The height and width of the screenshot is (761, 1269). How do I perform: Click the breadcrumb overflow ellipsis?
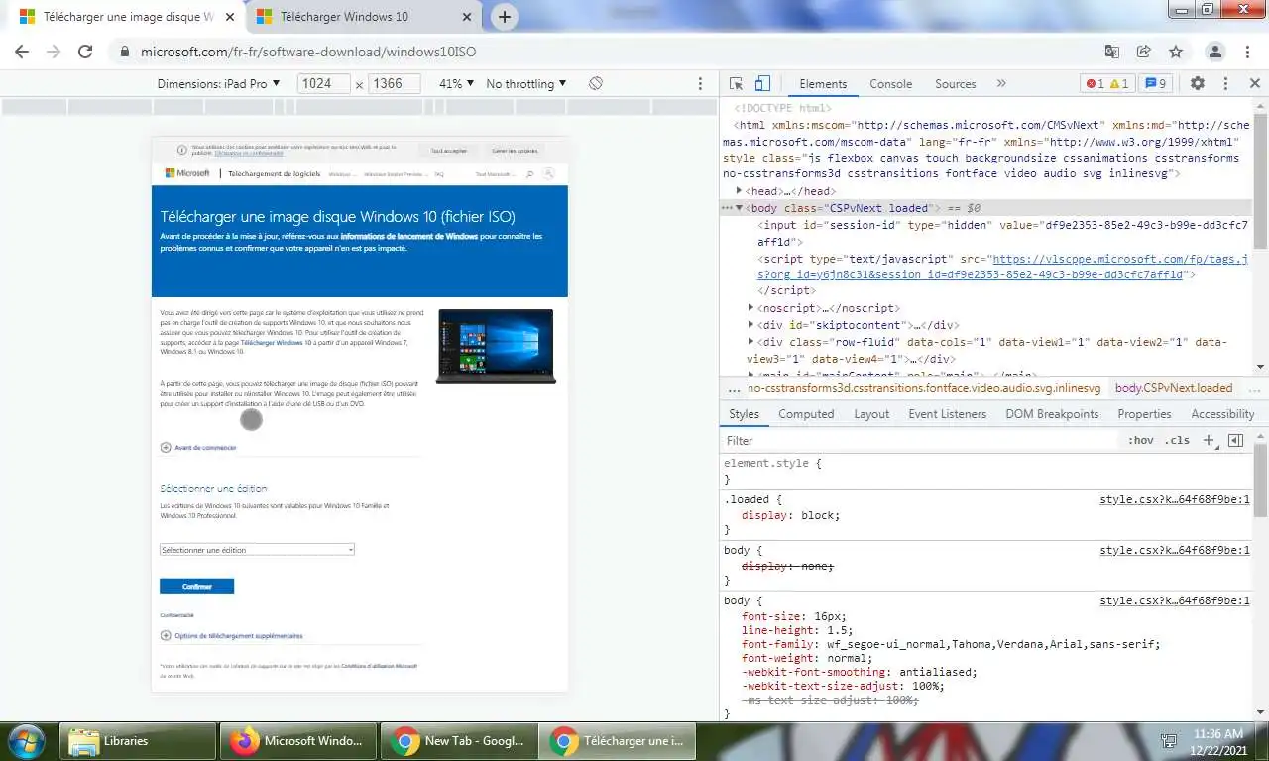(733, 388)
